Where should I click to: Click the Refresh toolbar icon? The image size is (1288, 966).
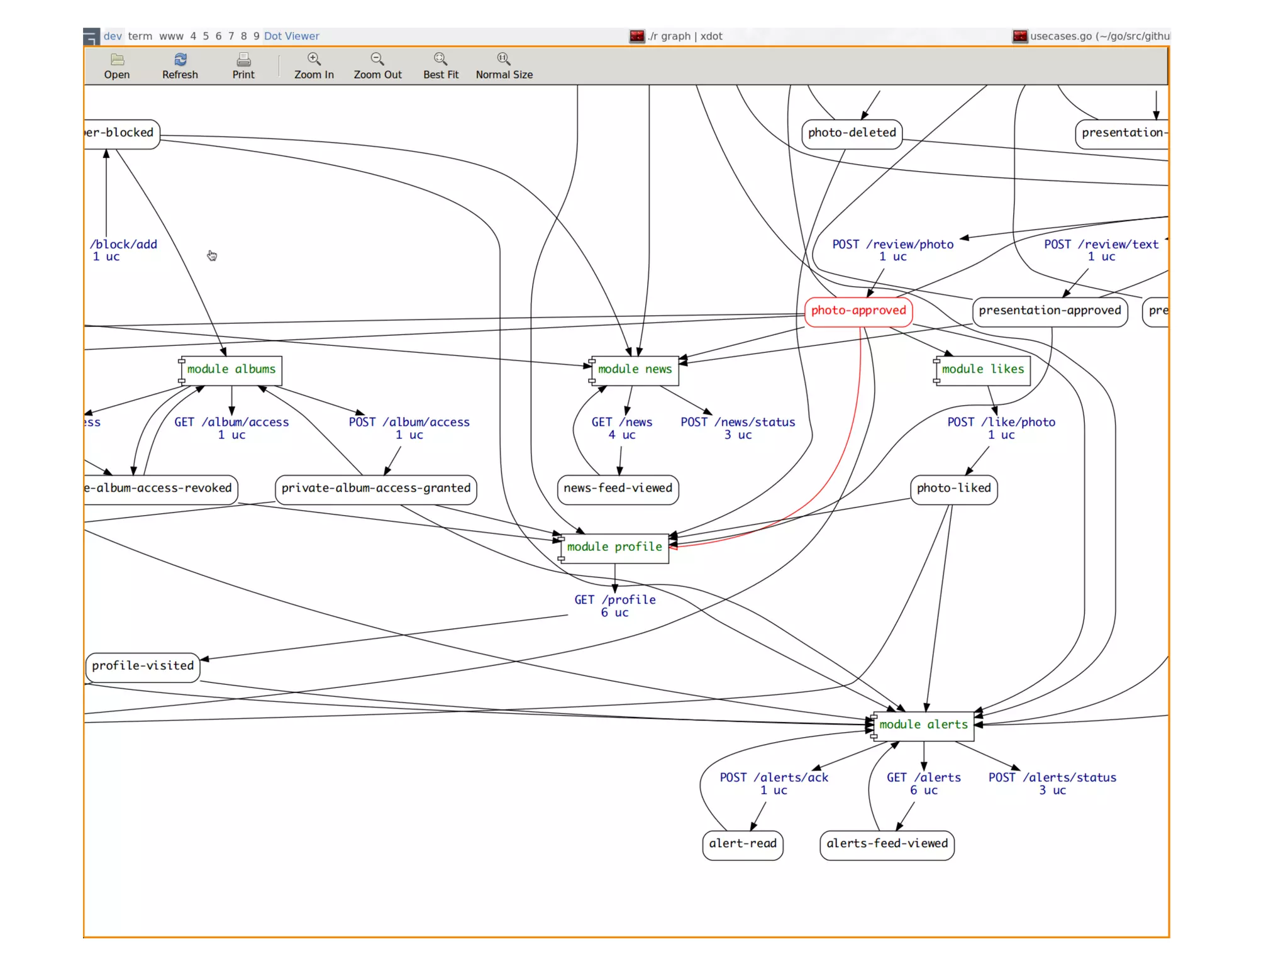[x=180, y=60]
